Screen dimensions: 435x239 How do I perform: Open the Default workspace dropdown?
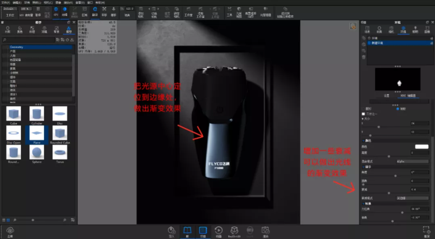[x=10, y=9]
